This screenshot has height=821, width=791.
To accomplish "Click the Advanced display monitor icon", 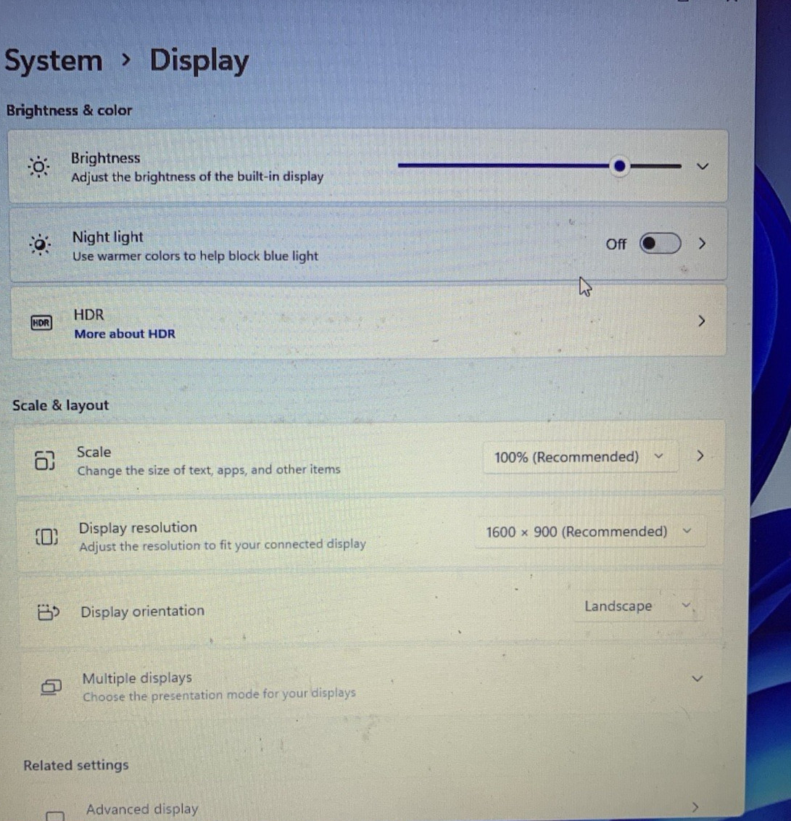I will (55, 816).
